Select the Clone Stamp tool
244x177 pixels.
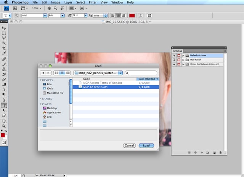point(4,69)
